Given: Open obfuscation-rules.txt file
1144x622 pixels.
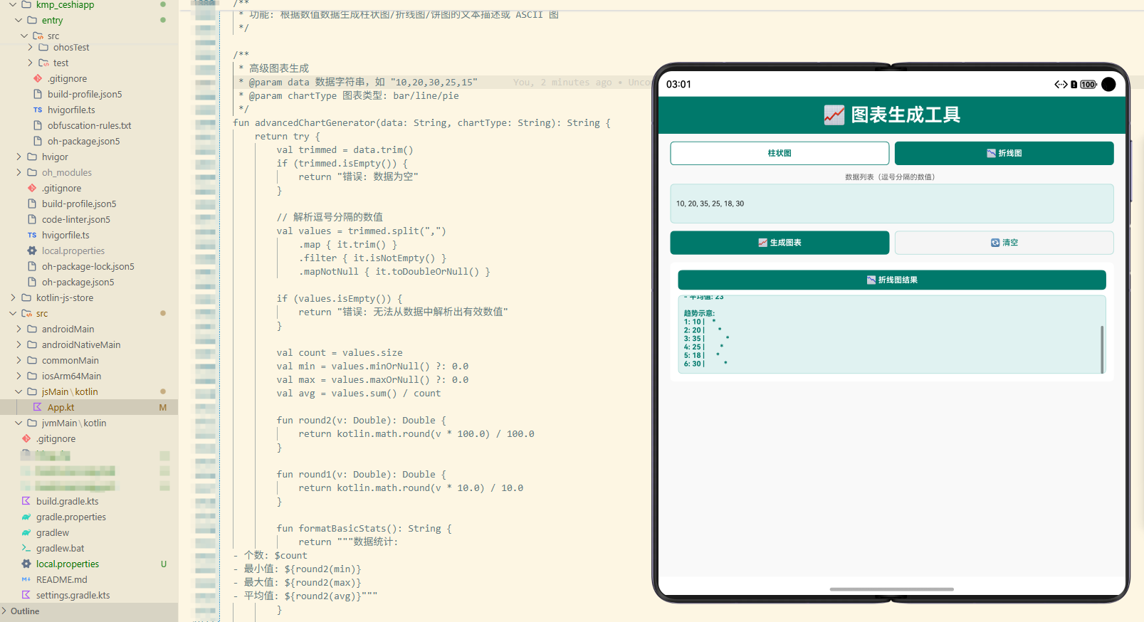Looking at the screenshot, I should (x=89, y=126).
